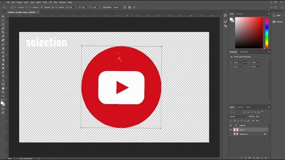285x160 pixels.
Task: Select the Path Selection tool
Action: click(3, 80)
